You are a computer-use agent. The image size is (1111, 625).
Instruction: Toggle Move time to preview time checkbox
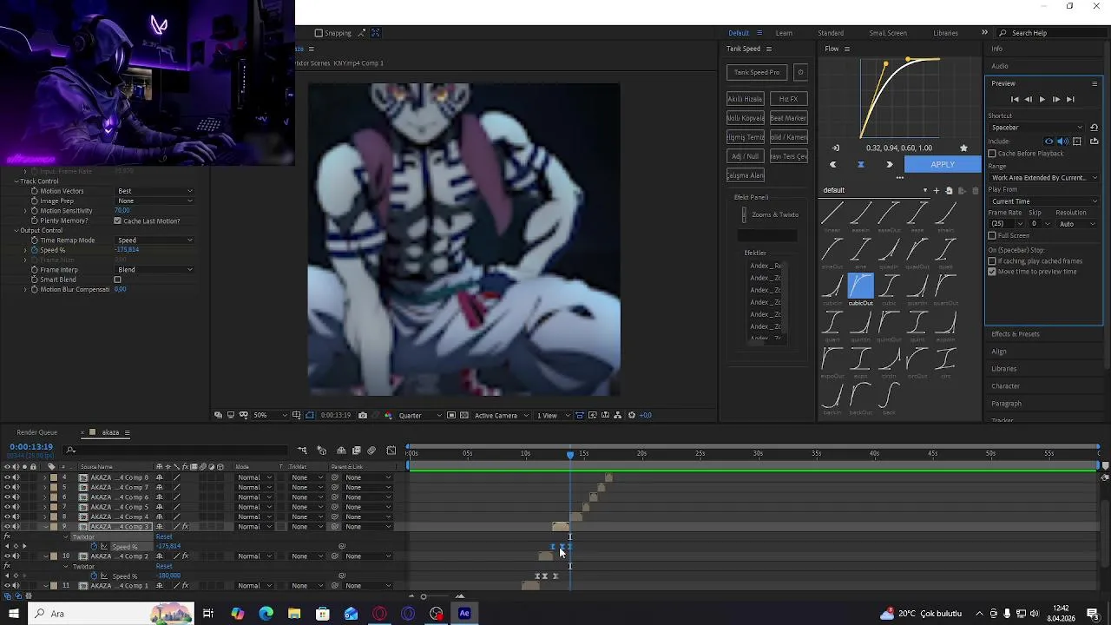[x=992, y=272]
